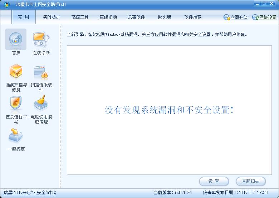Start the 一键搞定 one-click fix icon
This screenshot has height=198, width=279.
point(16,136)
